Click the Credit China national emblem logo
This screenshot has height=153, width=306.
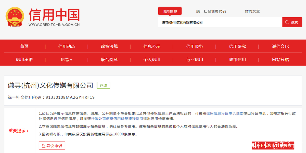(15, 17)
